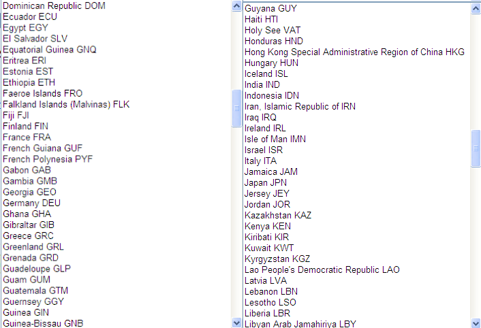481x328 pixels.
Task: Select Gabon GAB
Action: click(x=27, y=170)
